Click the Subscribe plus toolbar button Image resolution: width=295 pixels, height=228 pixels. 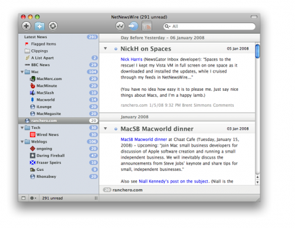point(26,26)
